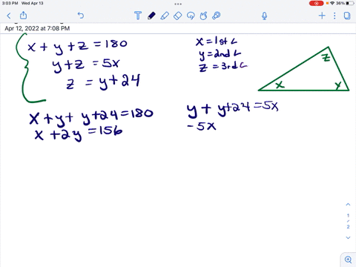Tap the note date 'Apr 12, 2022 at 7:08 PM'
The width and height of the screenshot is (356, 267).
[x=37, y=28]
